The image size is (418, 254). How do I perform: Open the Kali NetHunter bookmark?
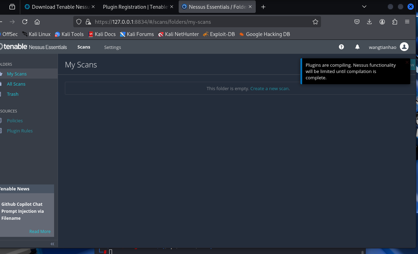pos(178,34)
